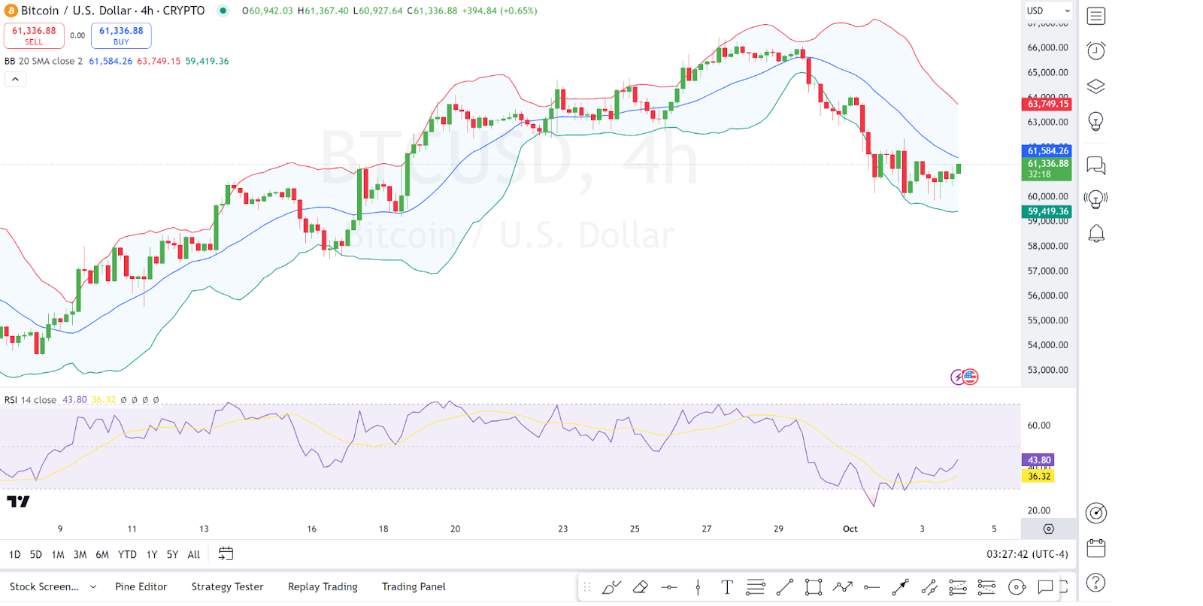The height and width of the screenshot is (606, 1203).
Task: Expand the Stock Screener dropdown arrow
Action: click(93, 587)
